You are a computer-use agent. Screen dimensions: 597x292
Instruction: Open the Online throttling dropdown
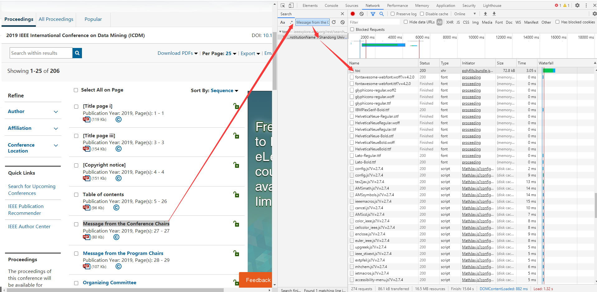(x=465, y=14)
